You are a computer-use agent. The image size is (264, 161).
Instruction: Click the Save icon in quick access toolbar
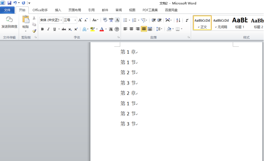click(x=9, y=3)
